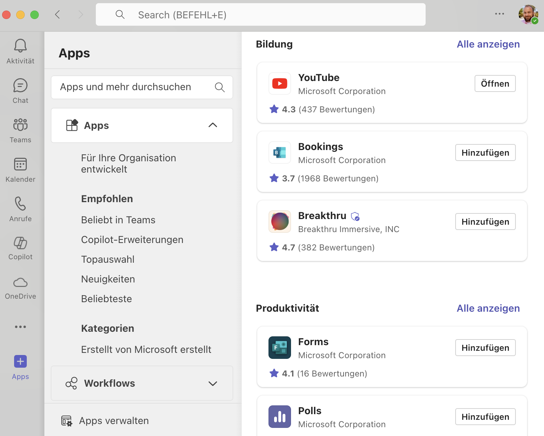Click the Polls app icon
Image resolution: width=544 pixels, height=436 pixels.
pos(280,417)
